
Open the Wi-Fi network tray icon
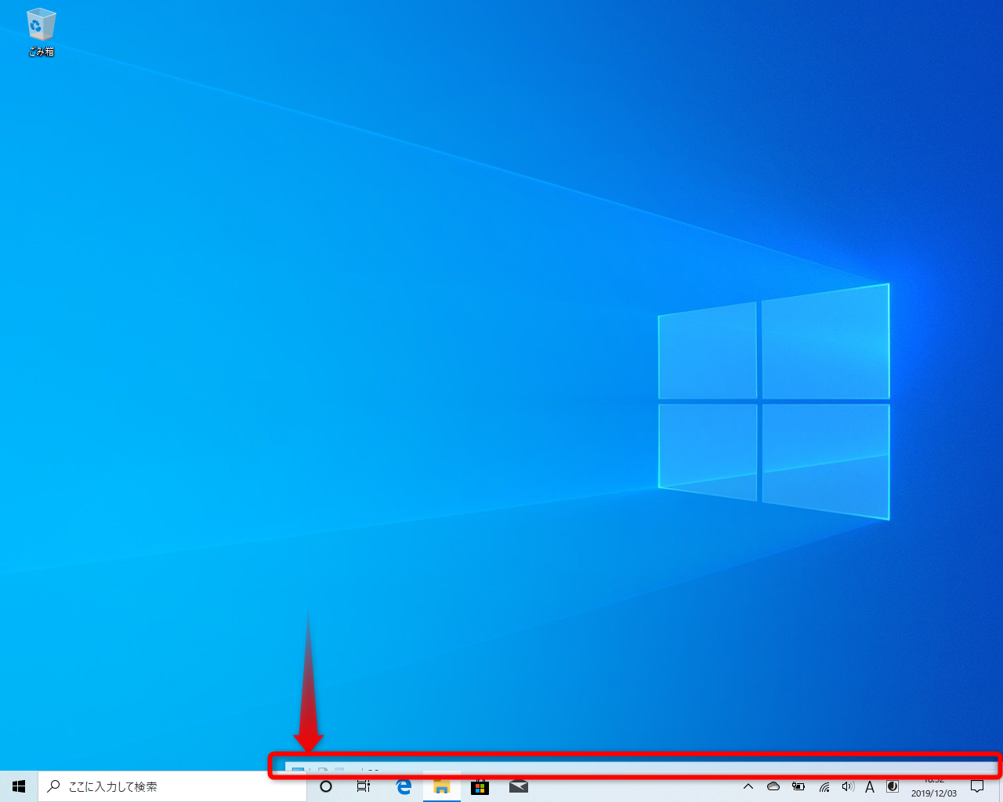point(824,786)
